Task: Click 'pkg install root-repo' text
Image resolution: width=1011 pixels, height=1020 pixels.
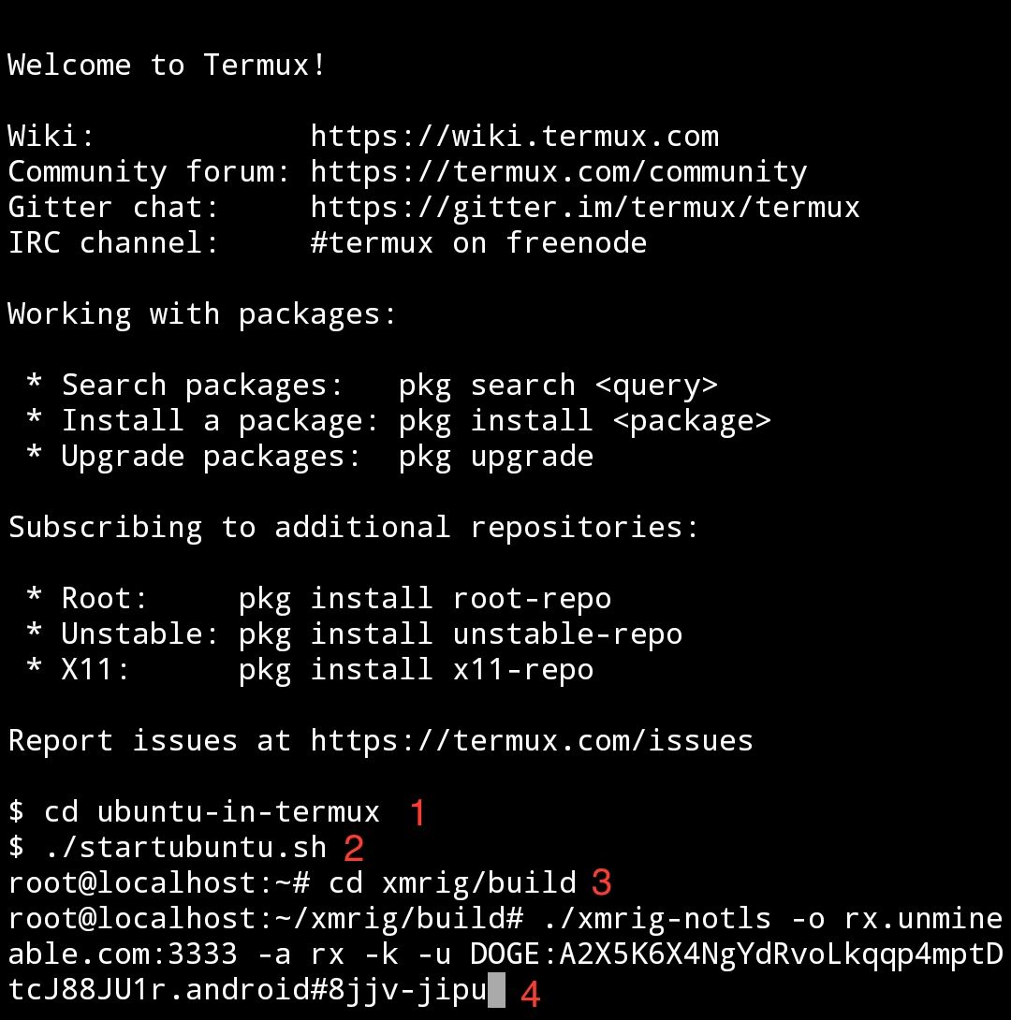Action: click(425, 599)
